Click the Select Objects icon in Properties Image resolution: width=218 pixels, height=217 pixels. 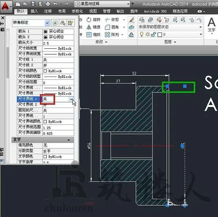[x=63, y=23]
